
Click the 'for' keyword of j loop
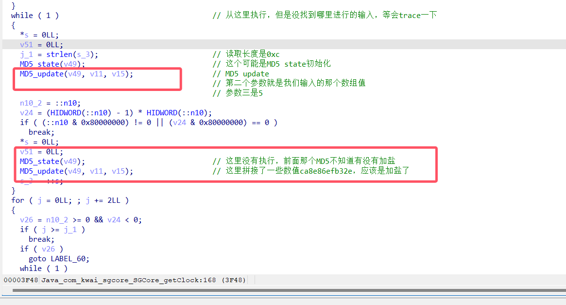(x=17, y=200)
